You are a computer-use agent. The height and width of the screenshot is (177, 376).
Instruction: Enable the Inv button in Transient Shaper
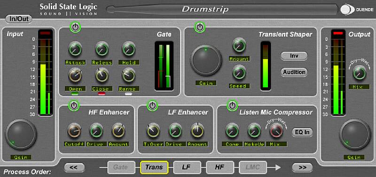[294, 56]
